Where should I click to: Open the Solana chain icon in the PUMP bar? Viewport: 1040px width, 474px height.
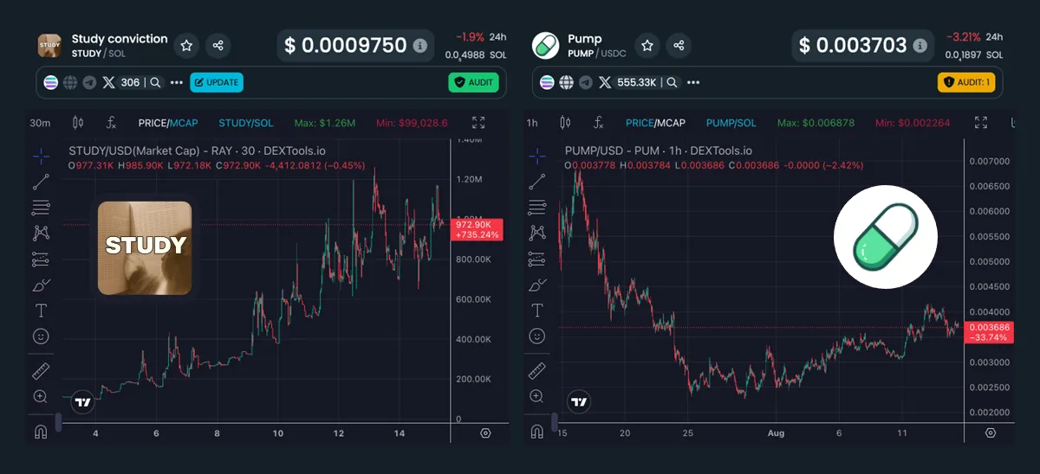tap(547, 83)
